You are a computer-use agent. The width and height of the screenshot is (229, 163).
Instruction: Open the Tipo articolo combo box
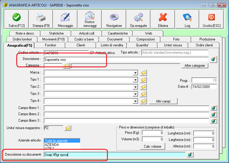175,53
